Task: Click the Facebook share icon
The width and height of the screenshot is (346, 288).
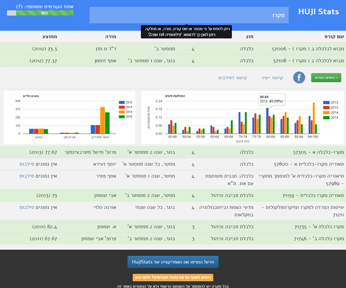Action: (x=299, y=77)
